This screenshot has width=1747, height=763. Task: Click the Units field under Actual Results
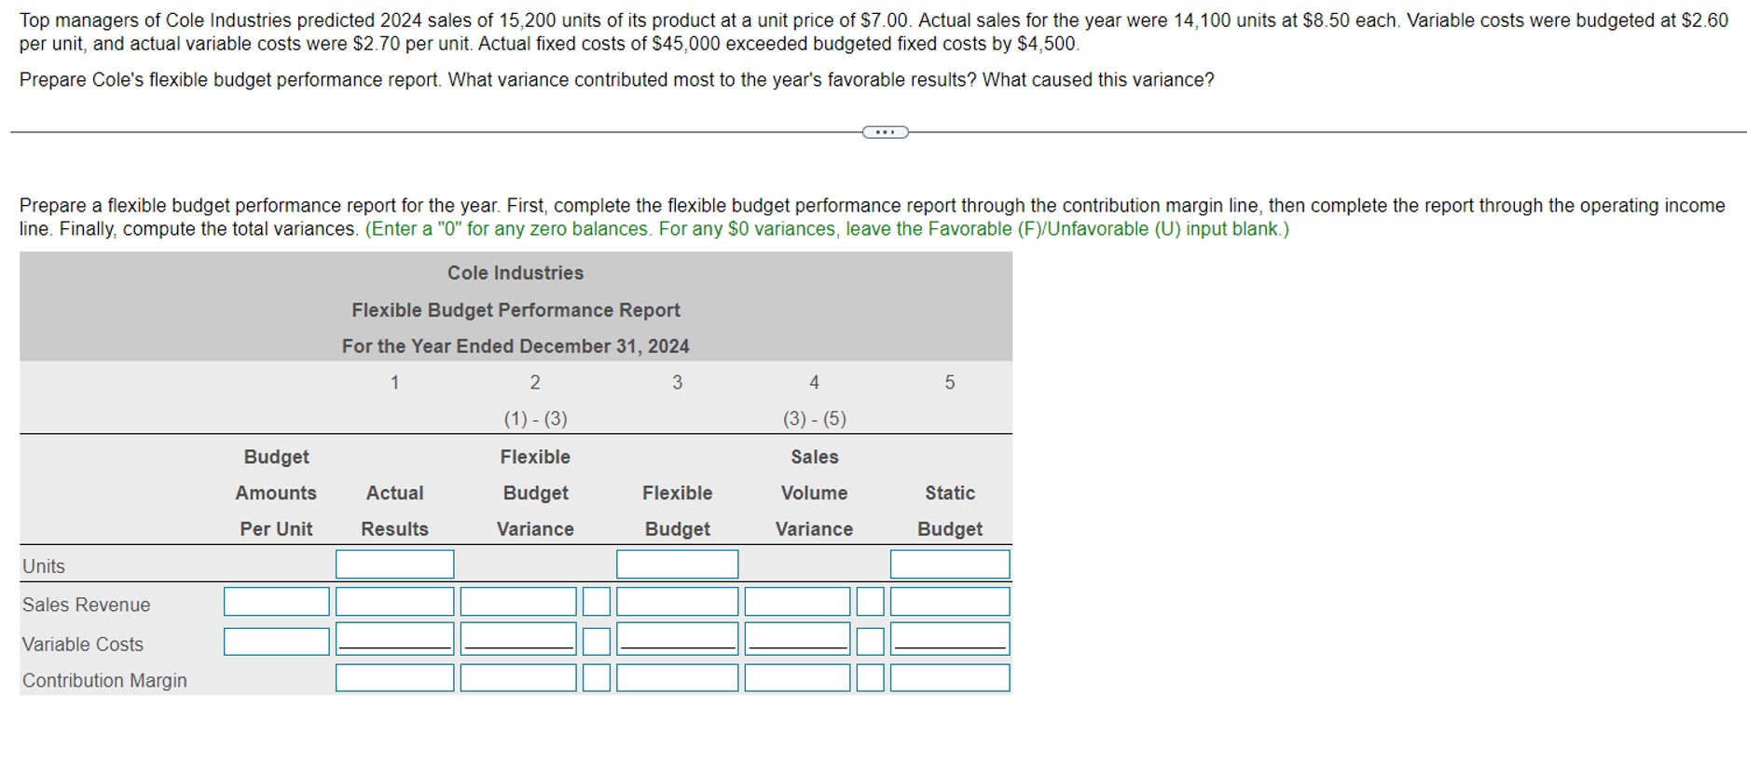click(x=393, y=564)
